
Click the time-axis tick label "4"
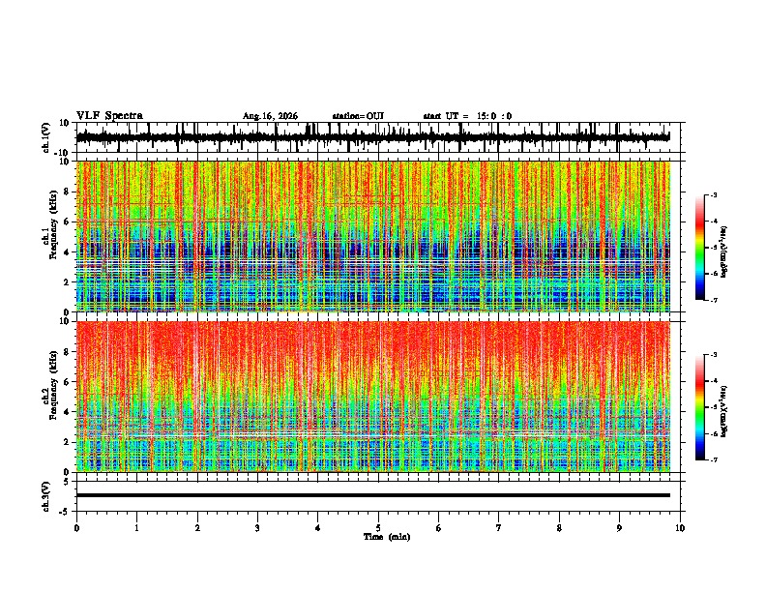click(x=318, y=528)
